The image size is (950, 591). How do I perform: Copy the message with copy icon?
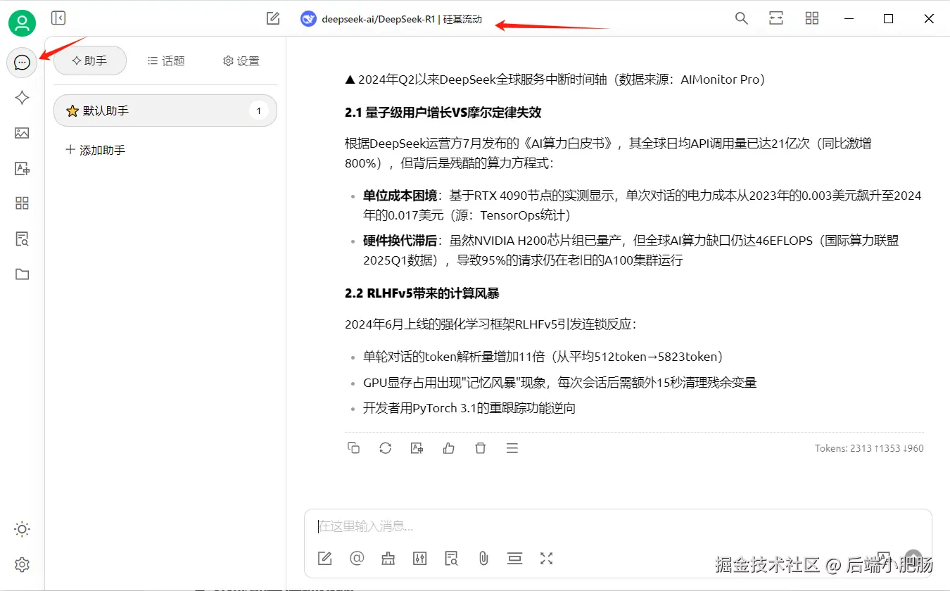[x=354, y=447]
